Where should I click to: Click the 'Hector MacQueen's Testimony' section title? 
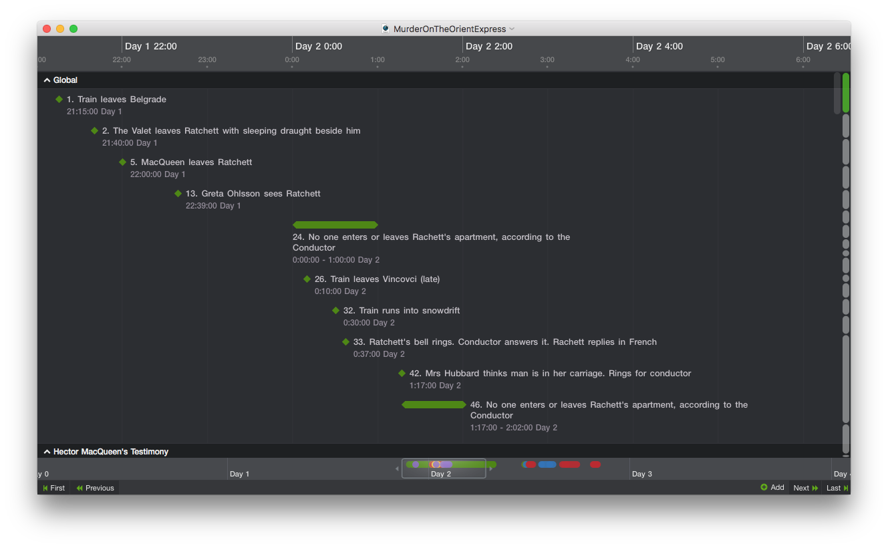[x=111, y=452]
